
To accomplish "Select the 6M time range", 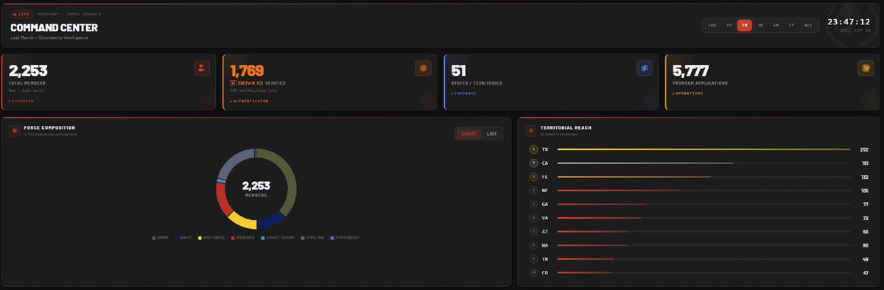I will click(776, 25).
